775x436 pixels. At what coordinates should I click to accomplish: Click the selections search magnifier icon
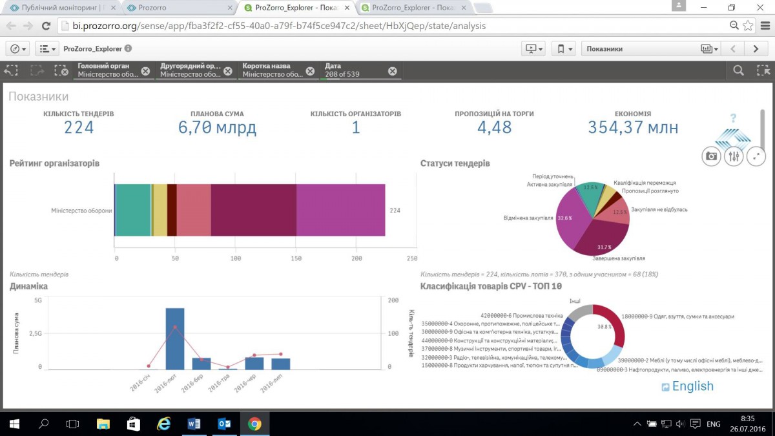[x=738, y=71]
